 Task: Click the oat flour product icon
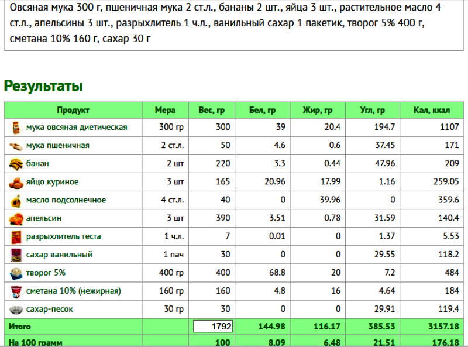pyautogui.click(x=16, y=128)
